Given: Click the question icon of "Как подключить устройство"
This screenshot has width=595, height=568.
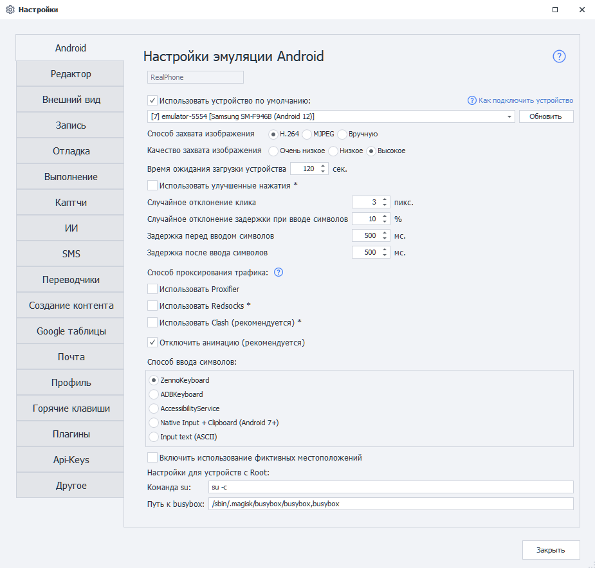Looking at the screenshot, I should pos(471,100).
